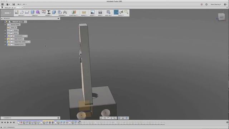
Task: Click the Insert image icon
Action: (x=93, y=12)
